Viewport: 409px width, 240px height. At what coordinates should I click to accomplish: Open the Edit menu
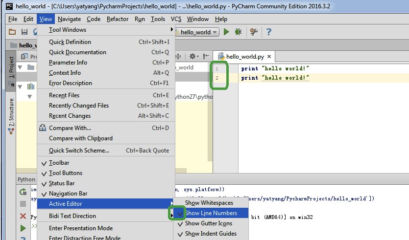(28, 19)
